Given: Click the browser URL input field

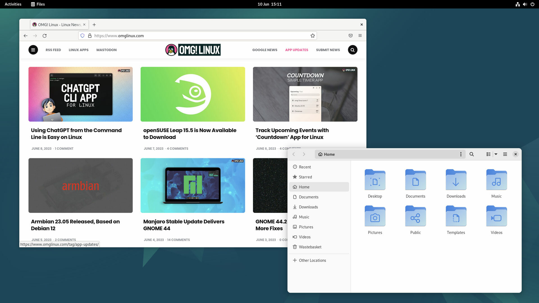Looking at the screenshot, I should click(197, 36).
